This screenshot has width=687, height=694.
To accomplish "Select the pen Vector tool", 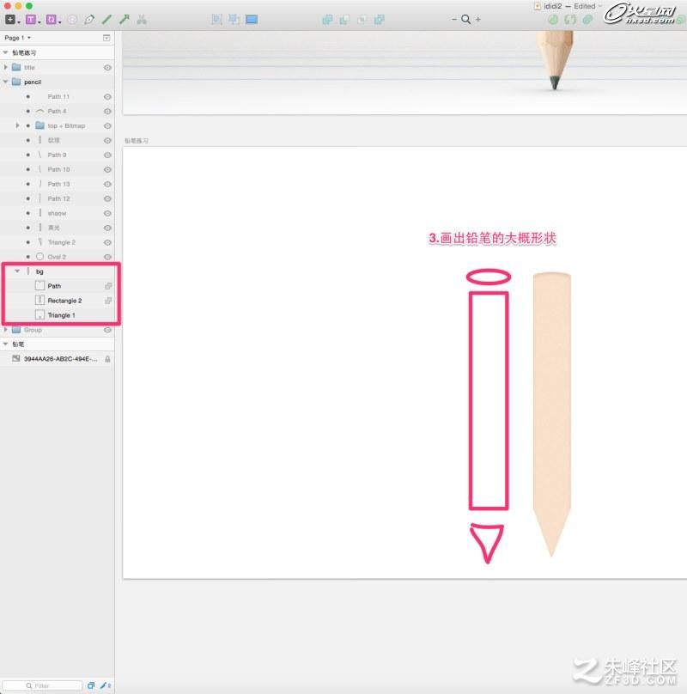I will coord(89,20).
